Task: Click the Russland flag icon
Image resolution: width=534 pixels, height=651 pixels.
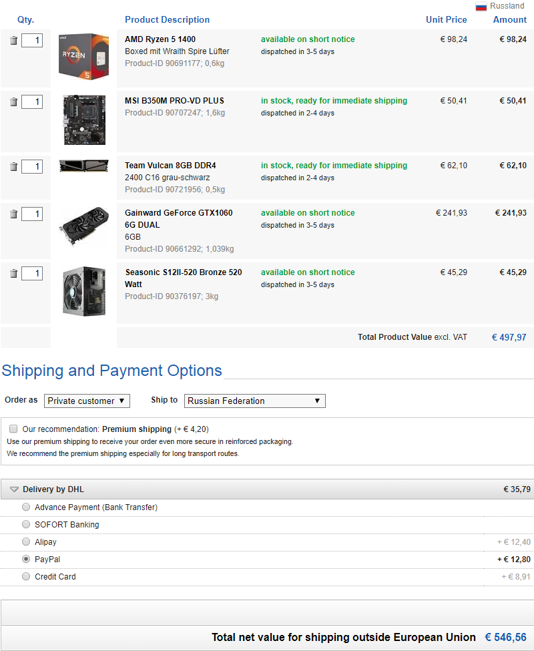Action: pyautogui.click(x=481, y=7)
